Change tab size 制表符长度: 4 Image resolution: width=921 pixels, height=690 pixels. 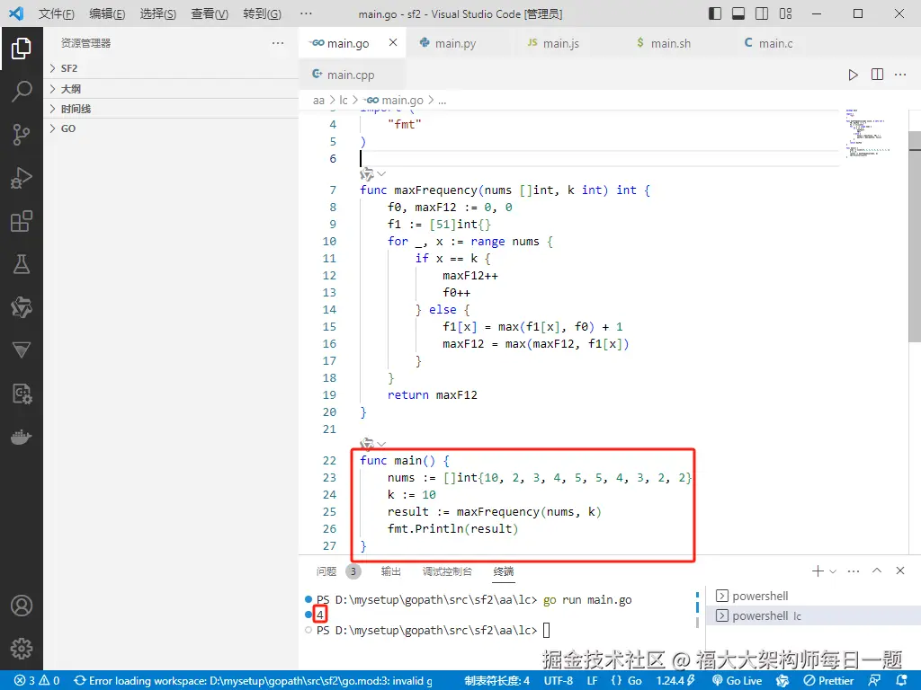(496, 681)
